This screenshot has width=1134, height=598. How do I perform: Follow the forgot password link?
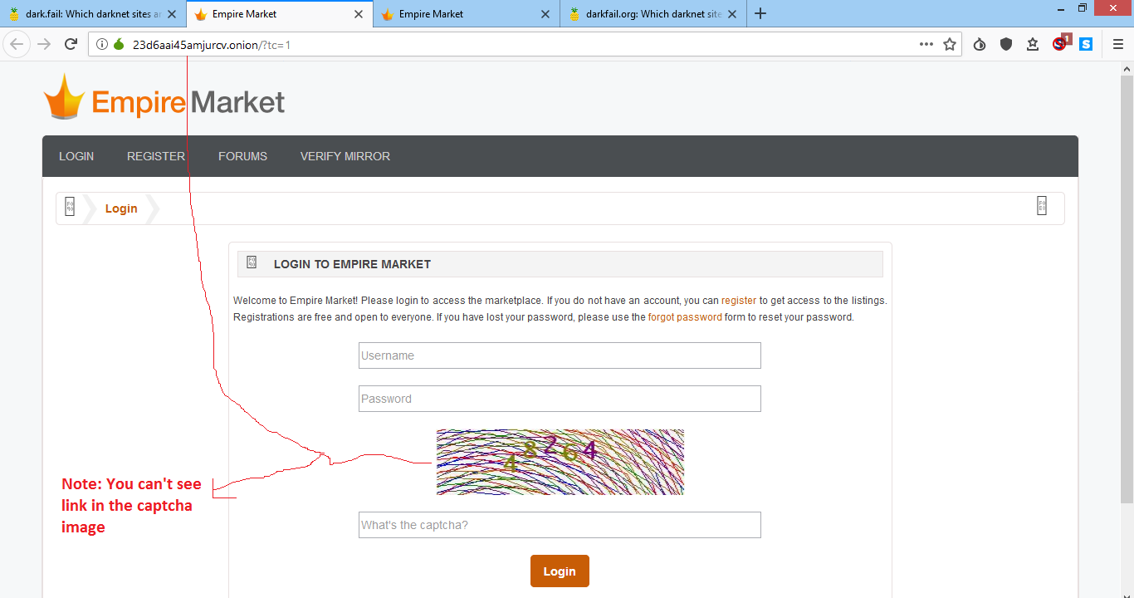(685, 317)
